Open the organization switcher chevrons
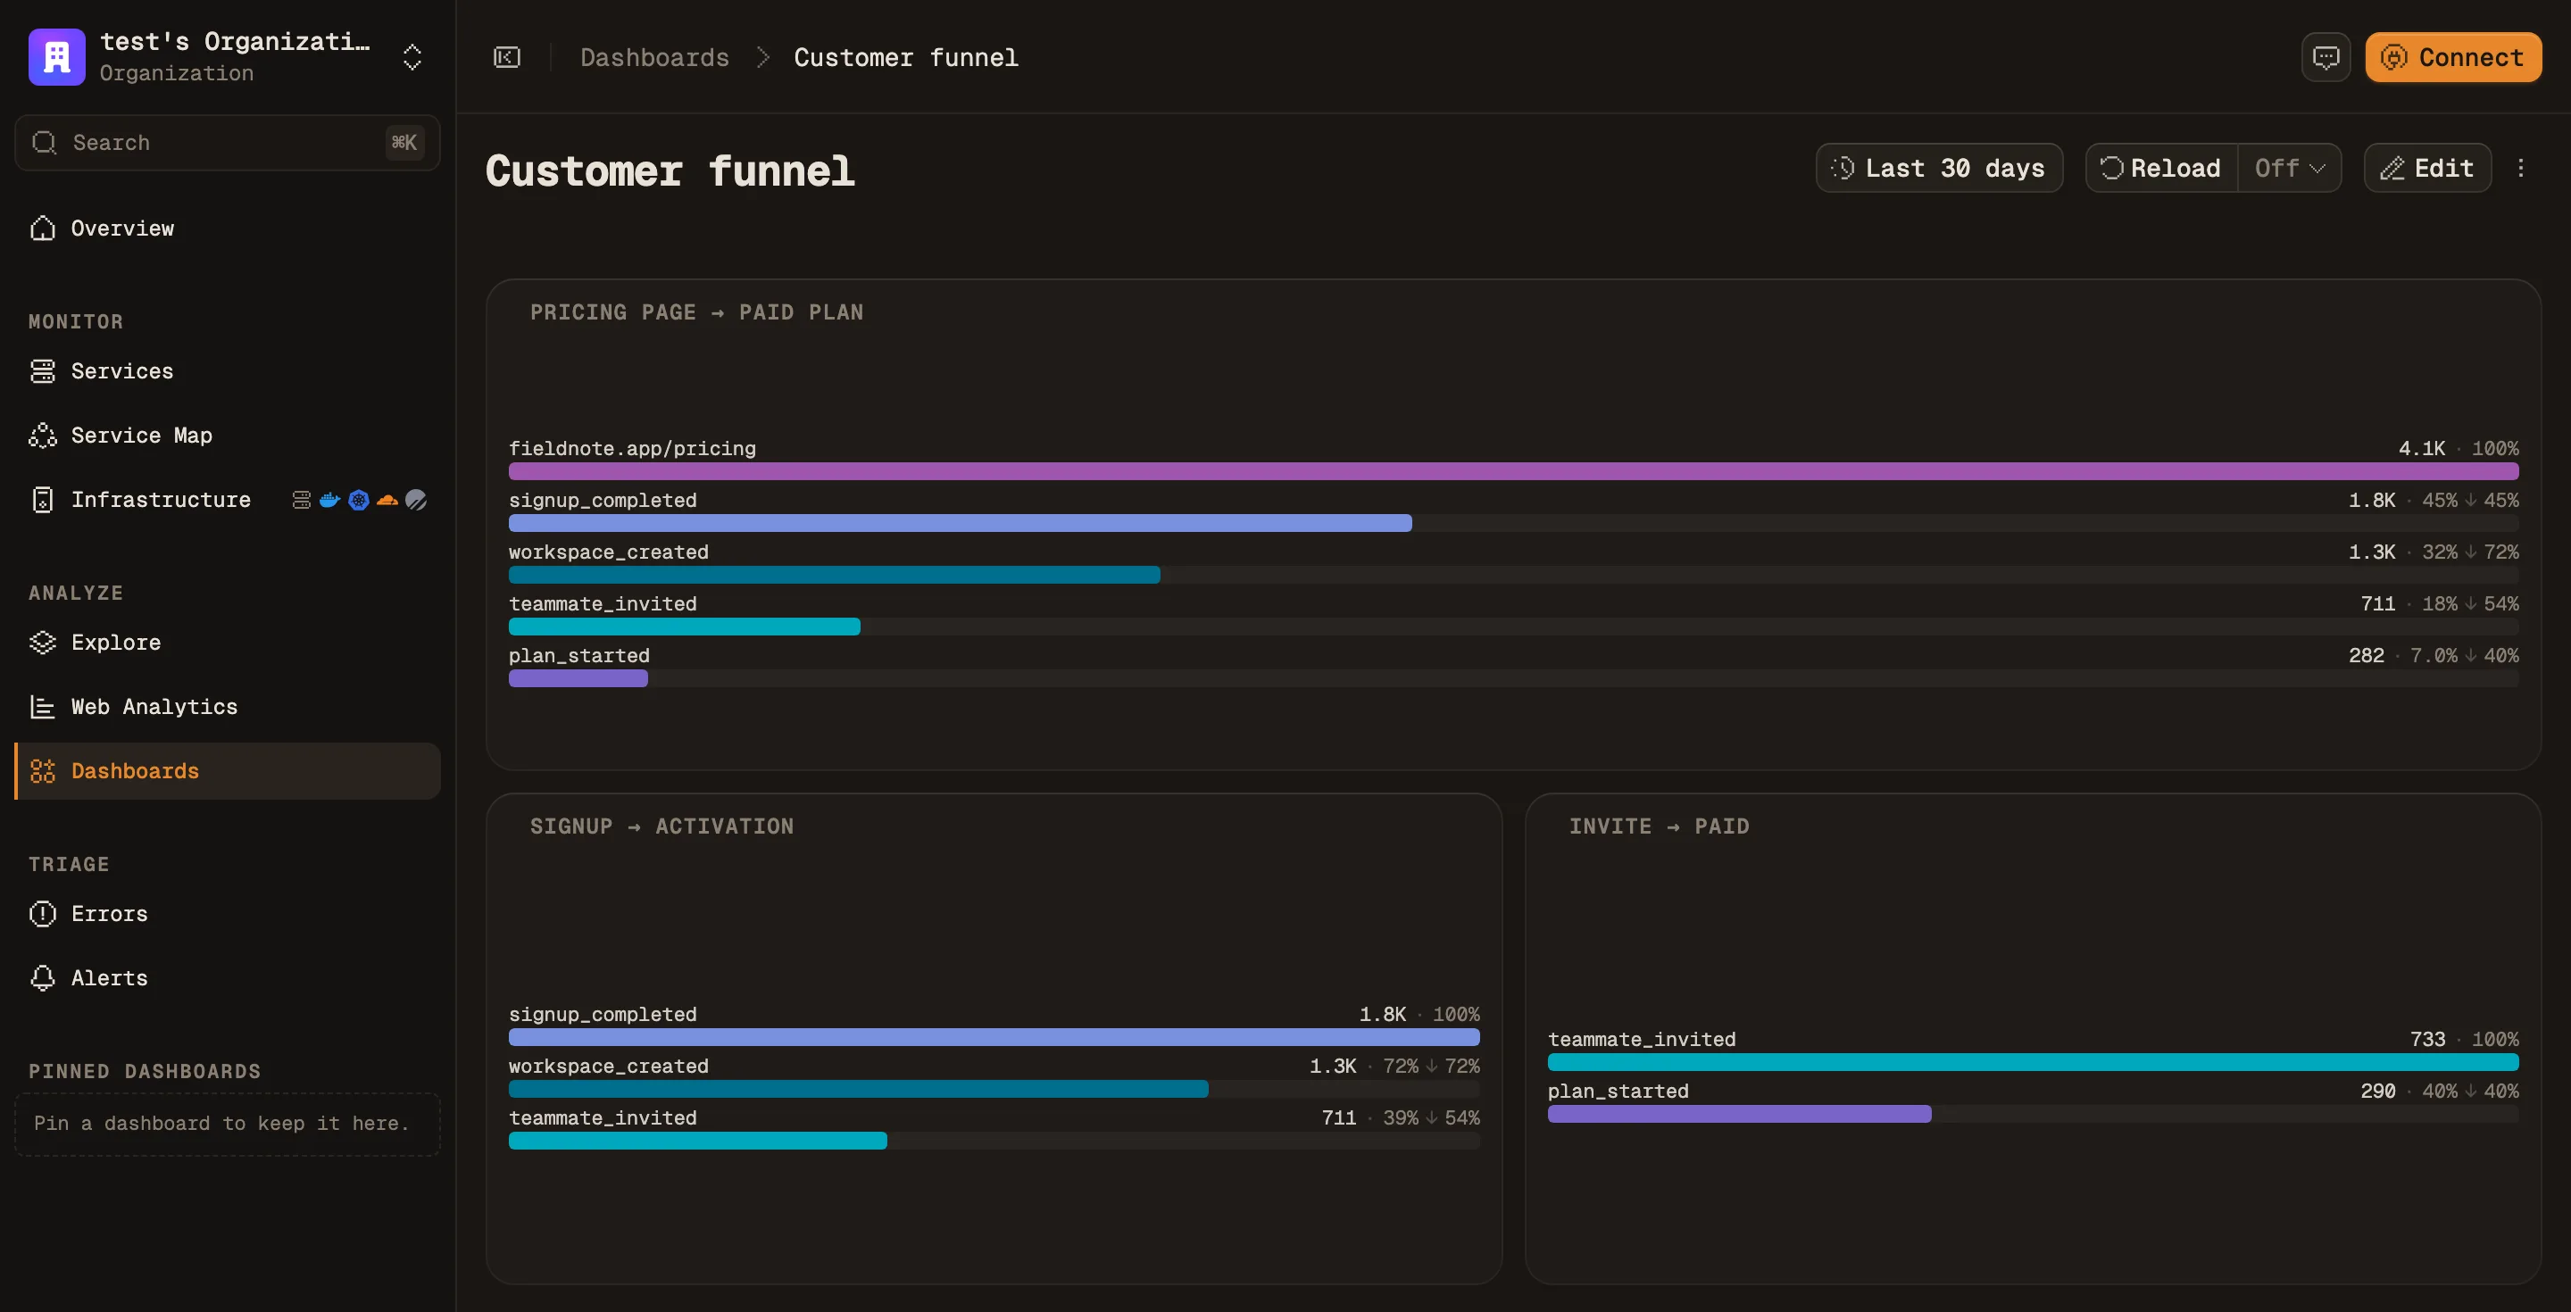Image resolution: width=2571 pixels, height=1312 pixels. click(412, 57)
